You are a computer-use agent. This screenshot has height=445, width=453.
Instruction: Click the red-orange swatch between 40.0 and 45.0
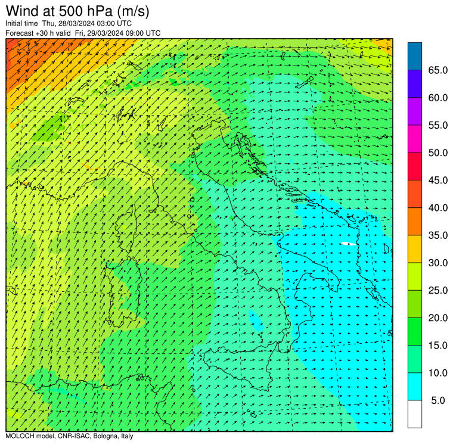pyautogui.click(x=415, y=194)
